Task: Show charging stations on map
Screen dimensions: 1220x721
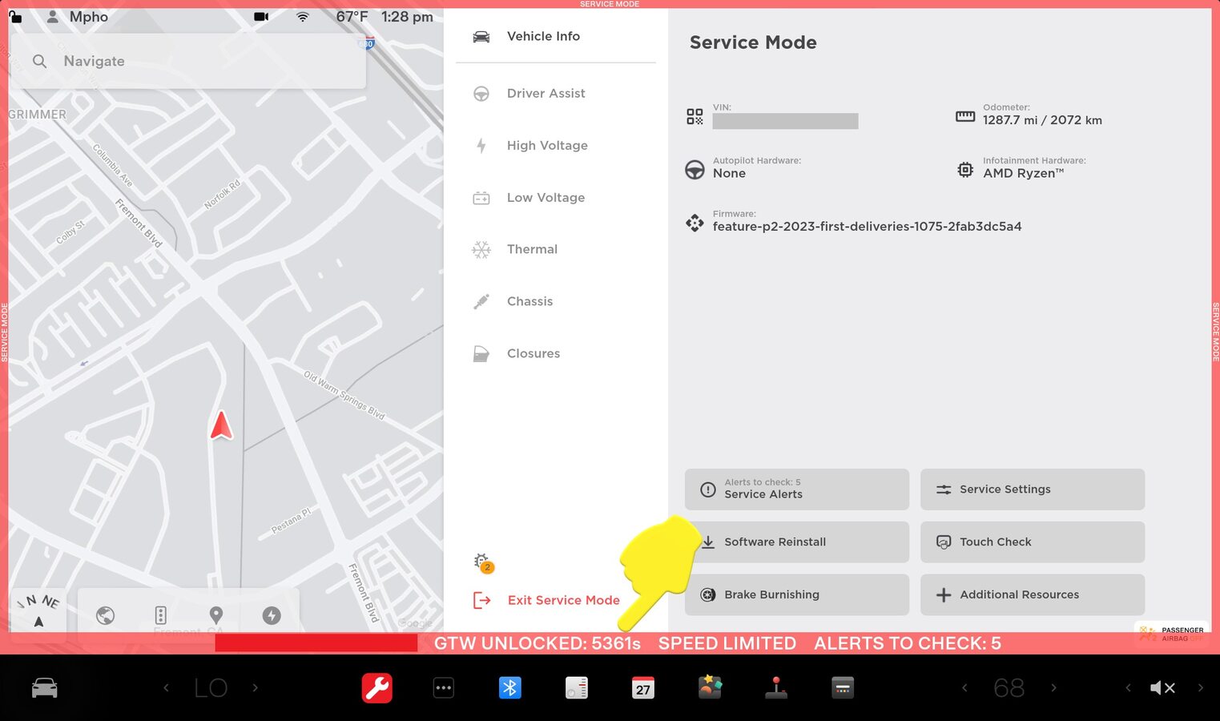Action: (272, 615)
